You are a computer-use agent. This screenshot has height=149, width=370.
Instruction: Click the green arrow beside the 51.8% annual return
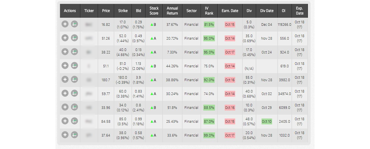(152, 107)
